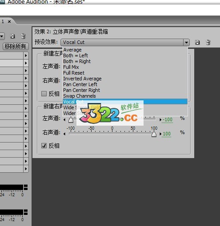Open the 预设效果 dropdown arrow
This screenshot has height=226, width=220.
(x=186, y=43)
